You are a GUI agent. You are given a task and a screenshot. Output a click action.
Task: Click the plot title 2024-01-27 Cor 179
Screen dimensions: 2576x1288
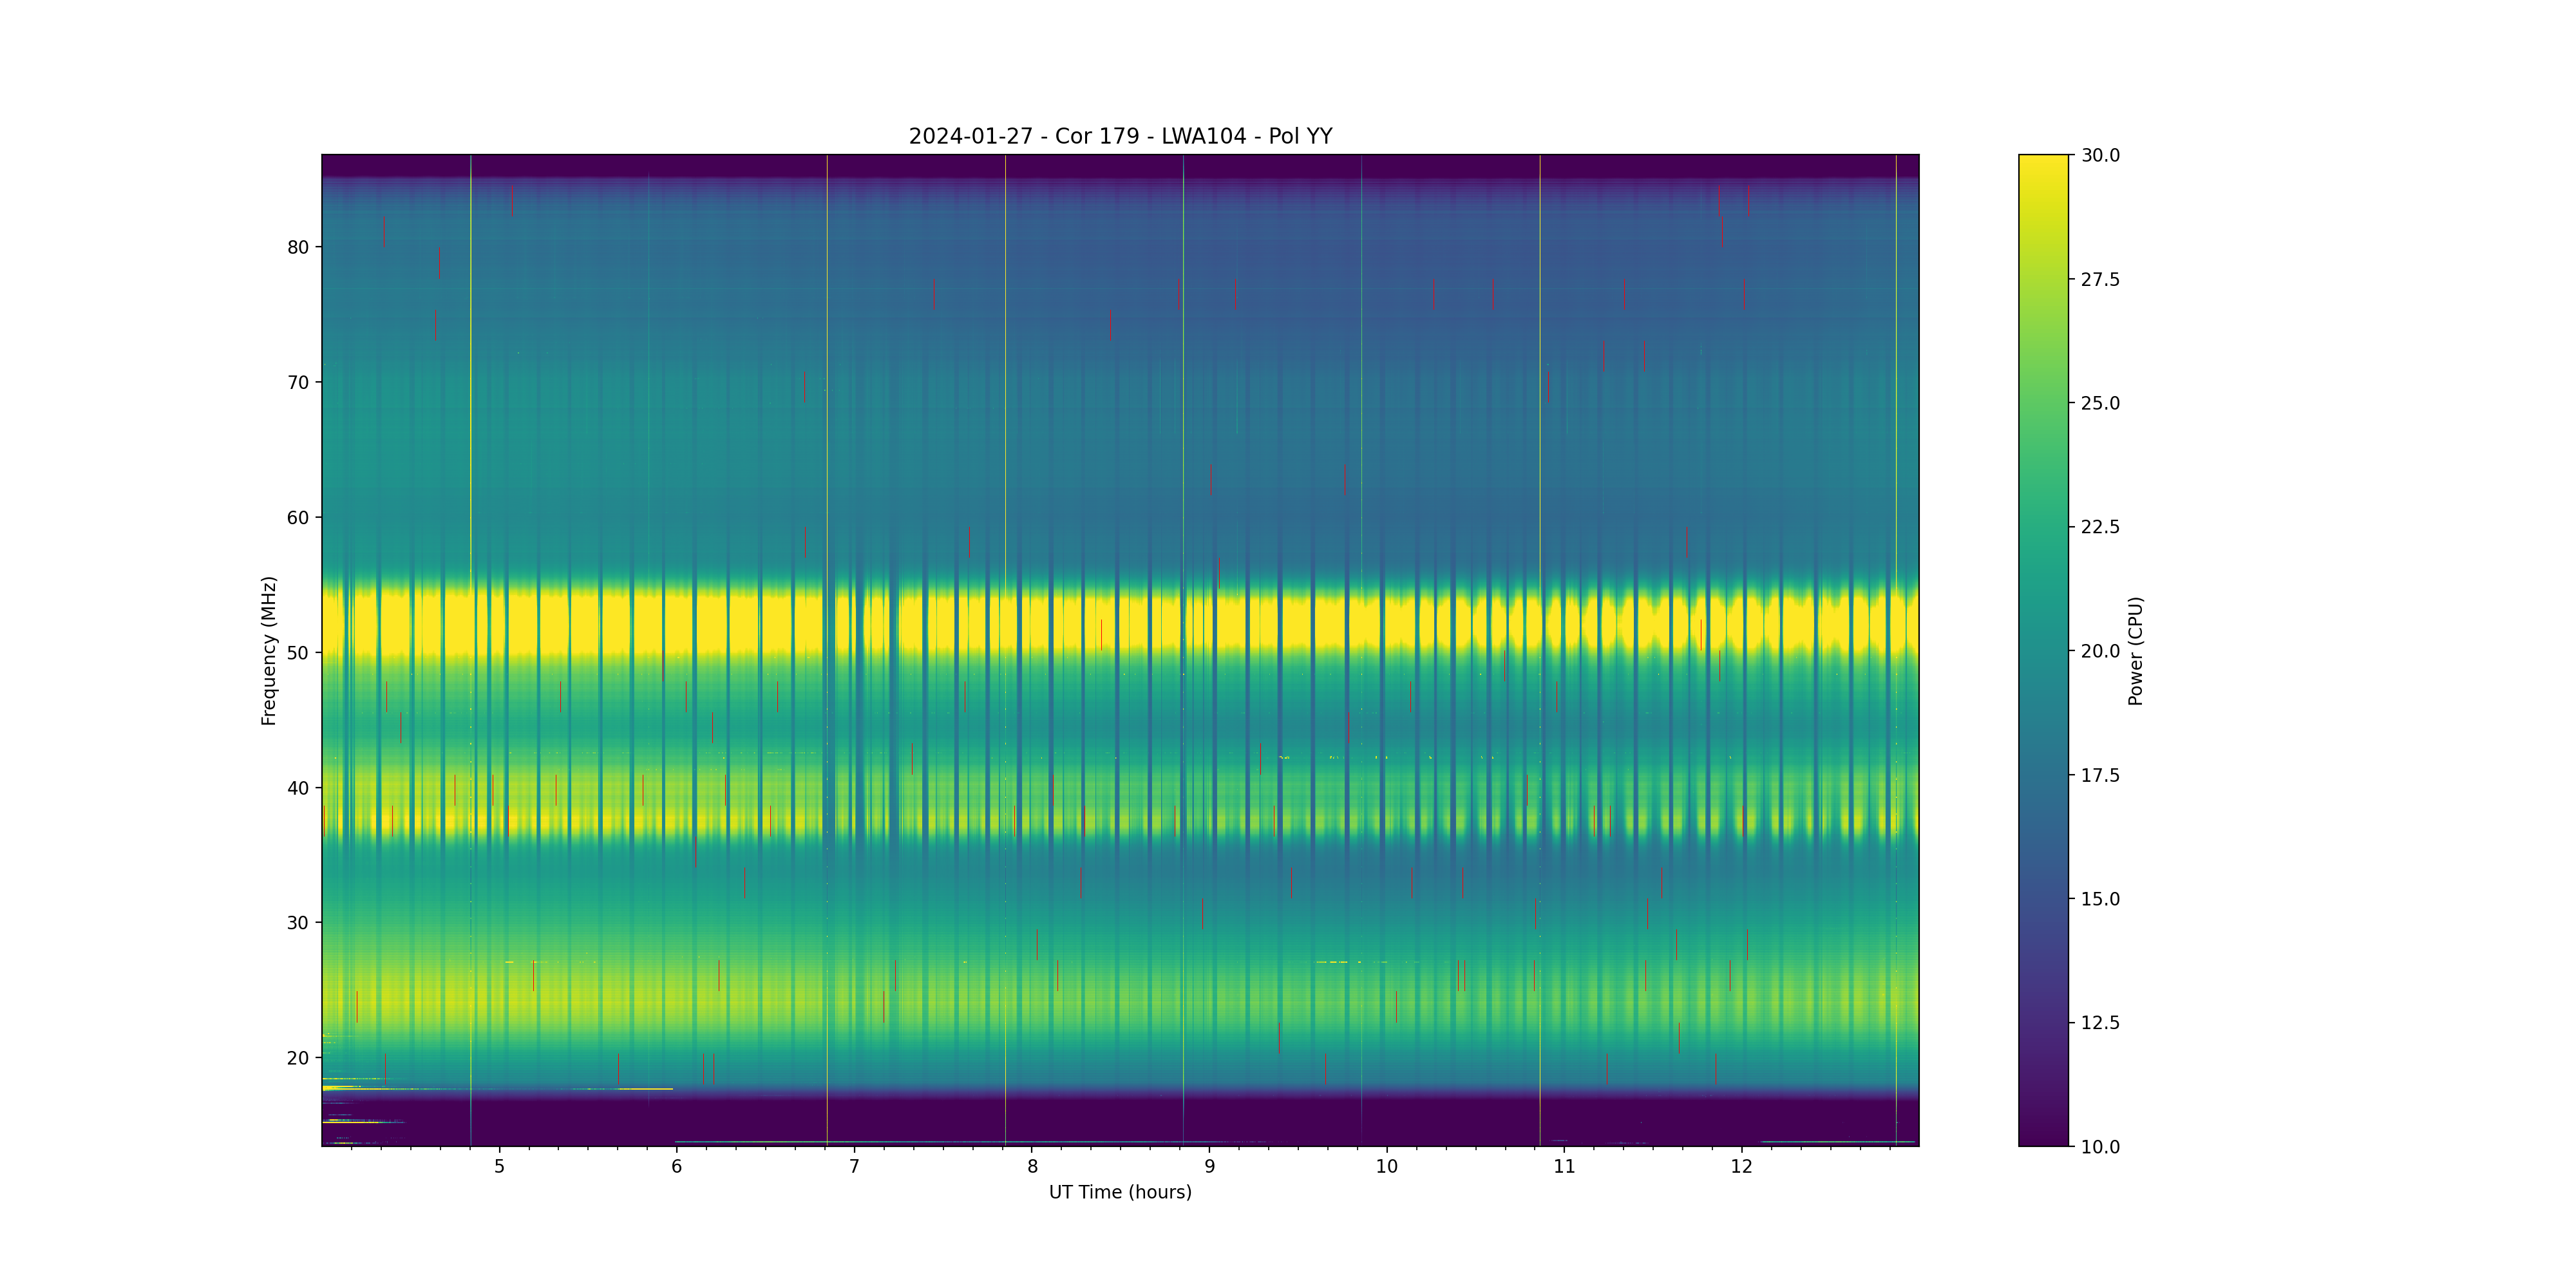click(1120, 136)
